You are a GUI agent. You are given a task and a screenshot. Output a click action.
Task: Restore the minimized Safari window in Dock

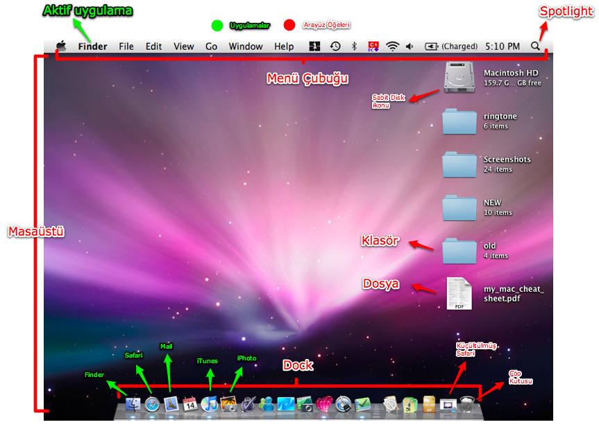pos(449,404)
